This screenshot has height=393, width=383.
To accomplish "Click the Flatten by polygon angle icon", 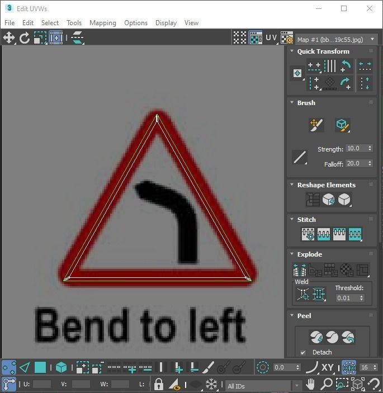I will point(315,270).
